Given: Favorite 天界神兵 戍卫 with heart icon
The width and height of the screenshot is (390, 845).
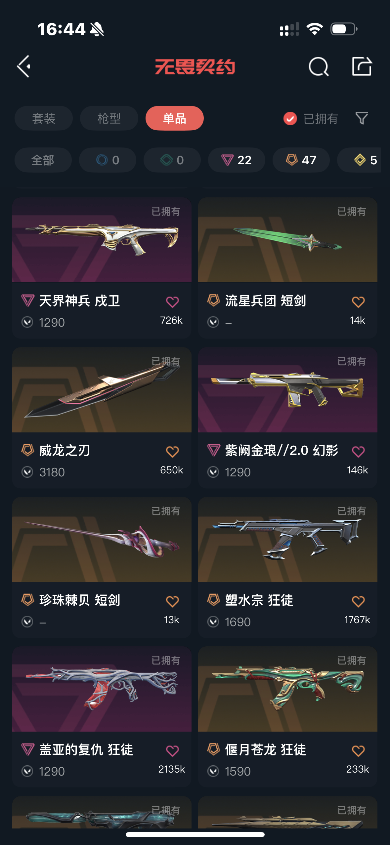Looking at the screenshot, I should [x=172, y=302].
